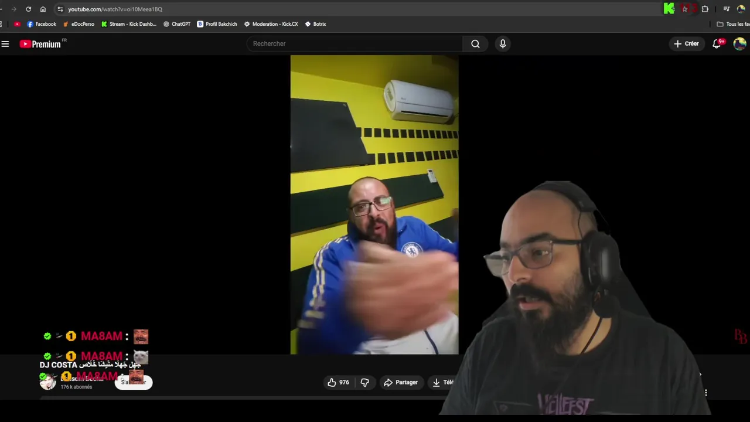Click the youtube.com address bar URL
The height and width of the screenshot is (422, 750).
click(x=115, y=9)
